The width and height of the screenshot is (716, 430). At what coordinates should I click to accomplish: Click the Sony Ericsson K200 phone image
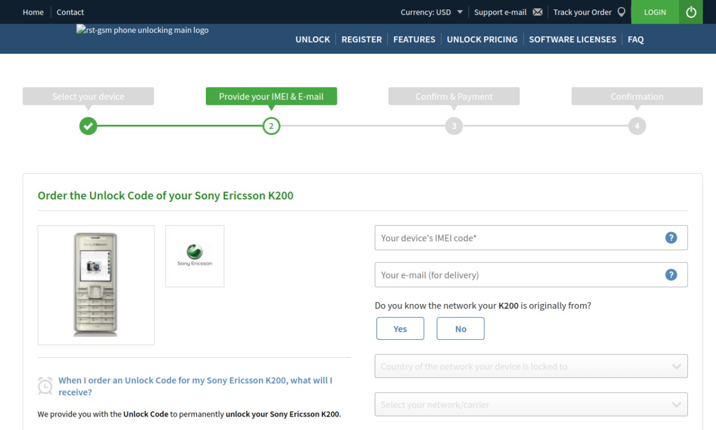pos(96,285)
